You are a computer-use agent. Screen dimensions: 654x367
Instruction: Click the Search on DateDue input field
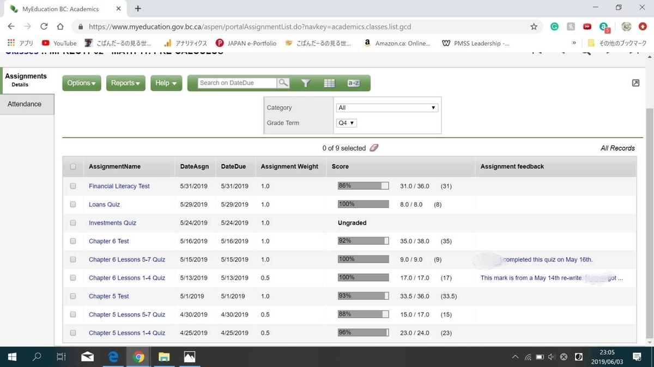237,83
